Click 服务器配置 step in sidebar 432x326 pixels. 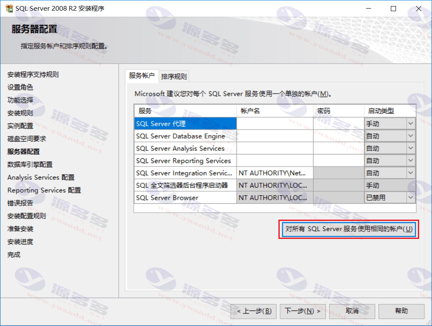pyautogui.click(x=24, y=151)
